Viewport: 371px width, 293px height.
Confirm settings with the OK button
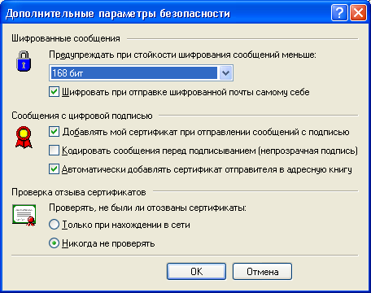[196, 271]
